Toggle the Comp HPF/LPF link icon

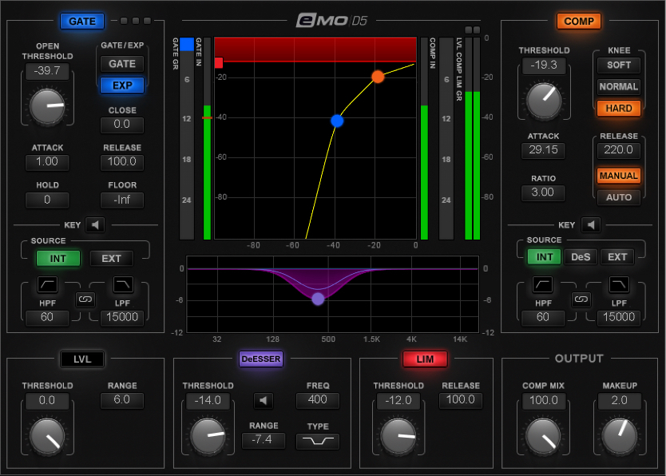(x=581, y=299)
